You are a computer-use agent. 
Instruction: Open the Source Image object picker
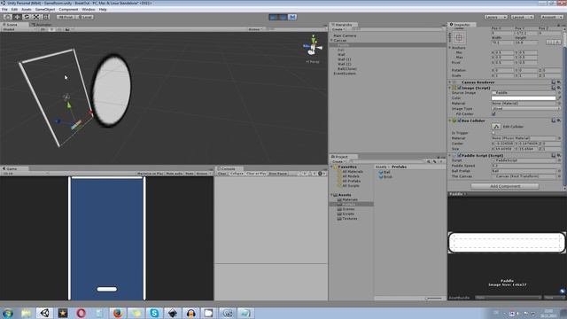point(559,93)
